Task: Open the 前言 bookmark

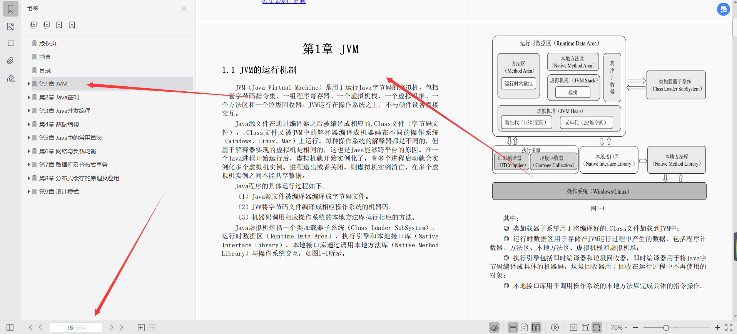Action: pos(45,57)
